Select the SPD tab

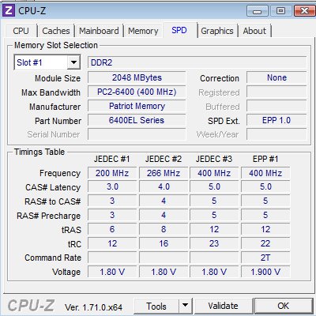click(x=179, y=30)
